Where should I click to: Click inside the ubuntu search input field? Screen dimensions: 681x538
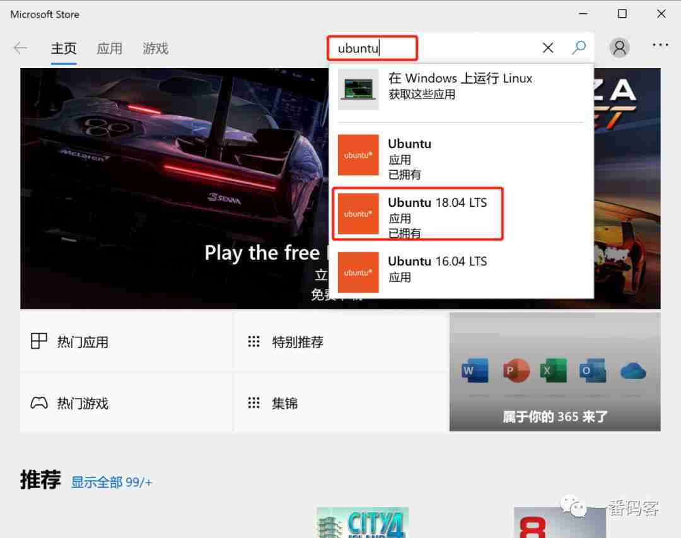click(x=371, y=47)
